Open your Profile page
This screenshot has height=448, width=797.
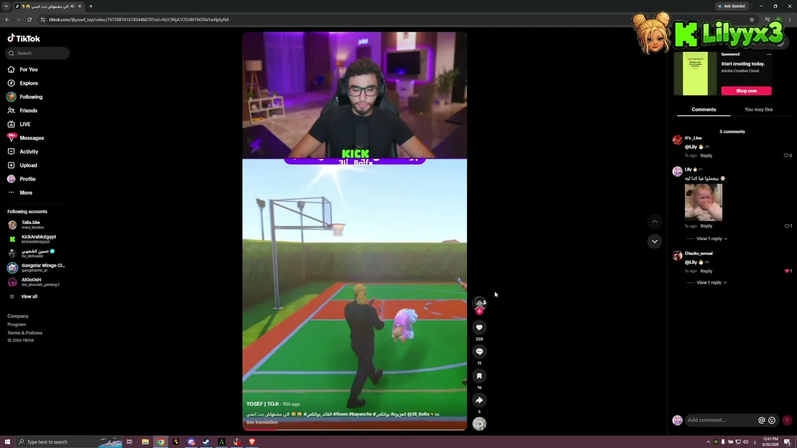tap(22, 179)
